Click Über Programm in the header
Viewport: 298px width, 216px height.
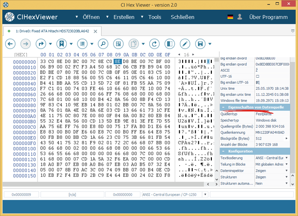click(268, 17)
